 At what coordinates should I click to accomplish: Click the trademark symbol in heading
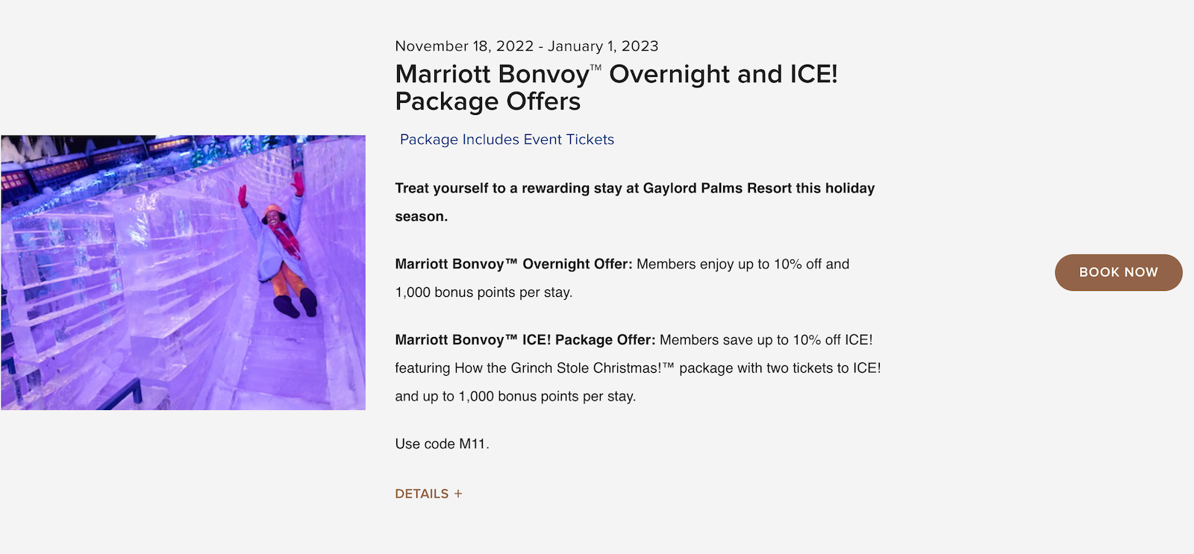click(x=596, y=68)
